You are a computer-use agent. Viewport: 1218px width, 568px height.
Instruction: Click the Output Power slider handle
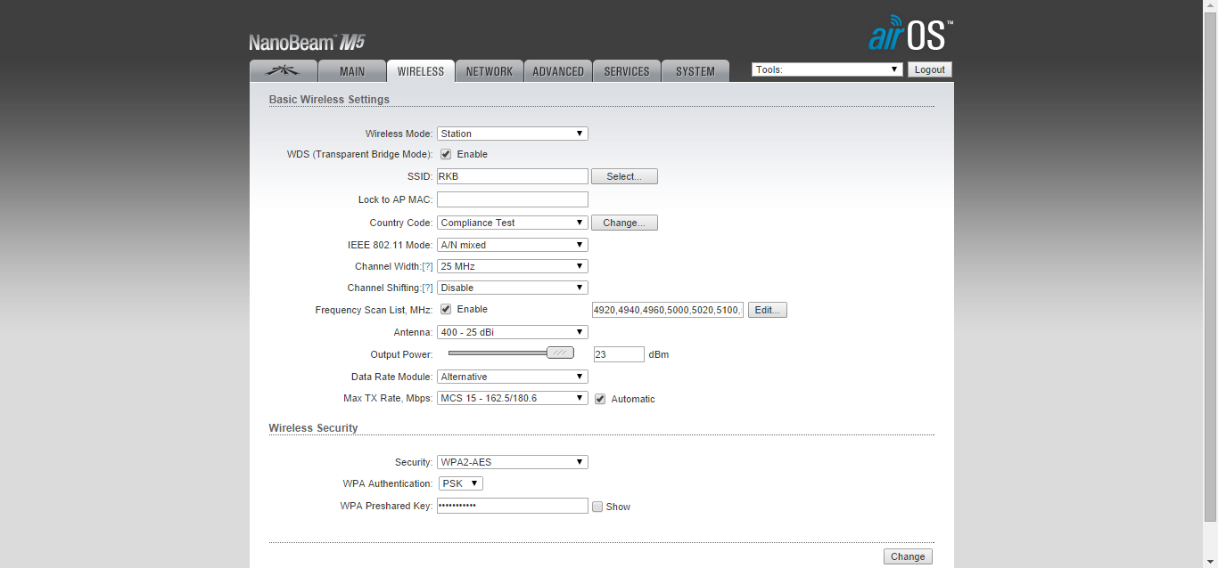[560, 353]
